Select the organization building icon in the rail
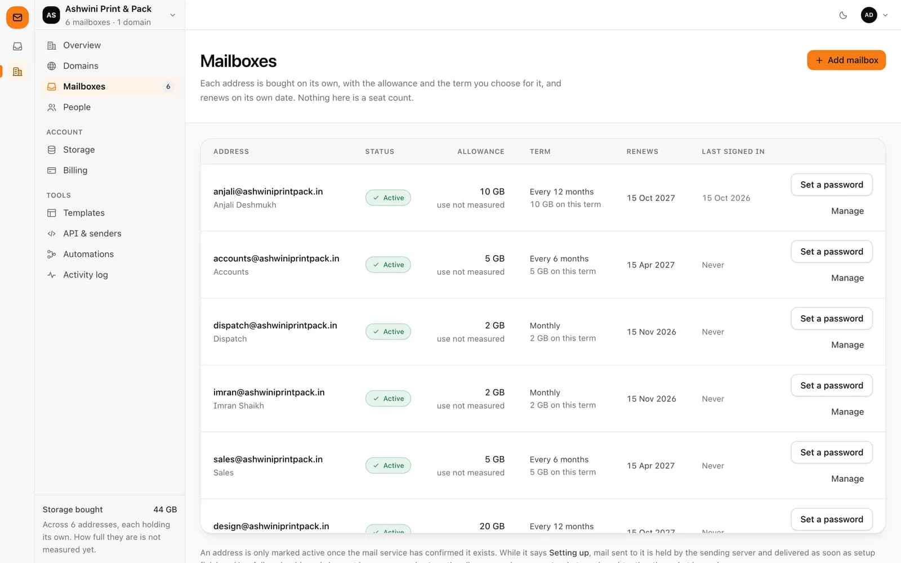This screenshot has height=563, width=901. tap(17, 72)
